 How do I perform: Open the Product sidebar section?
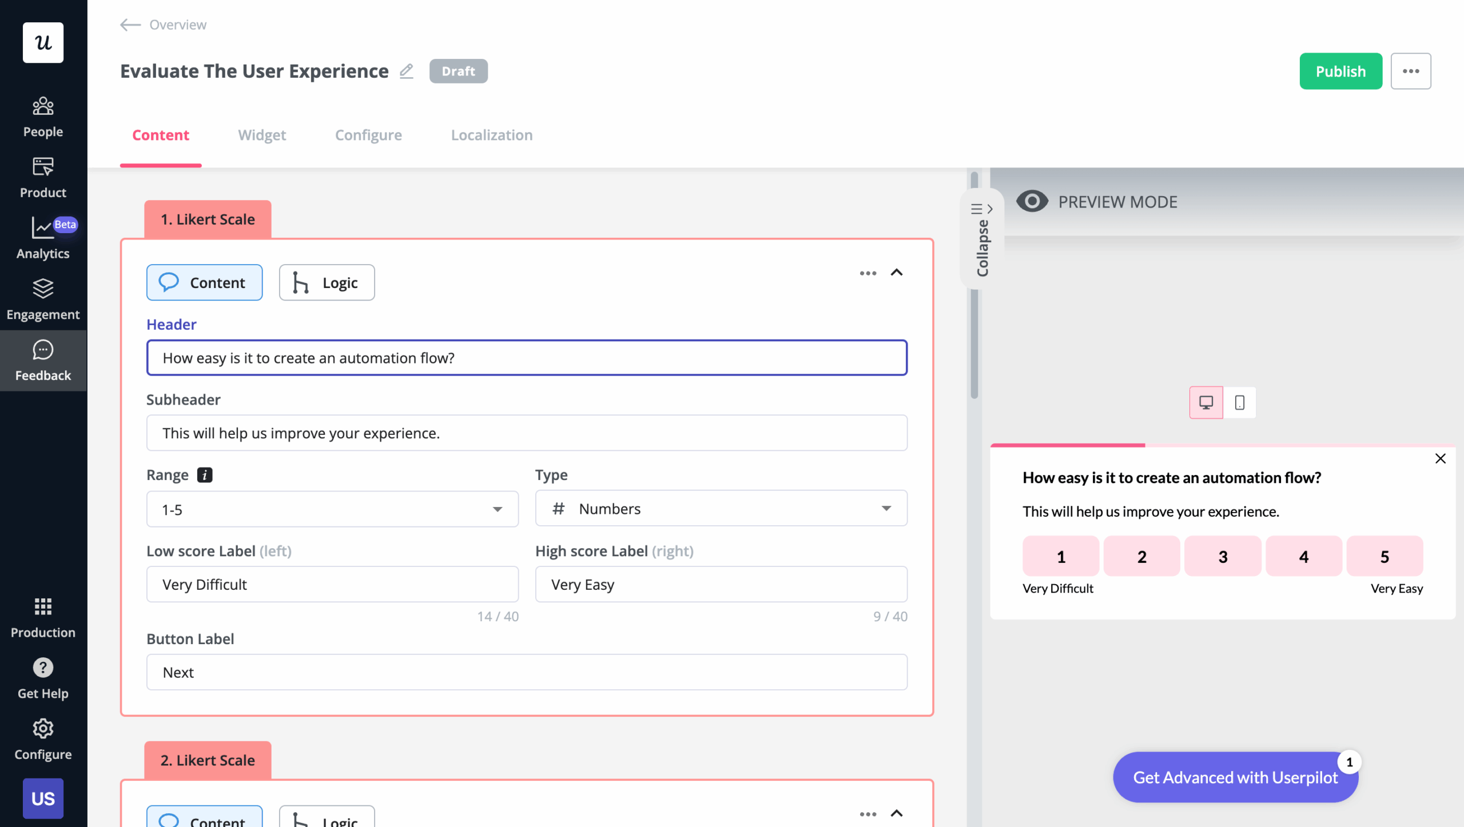tap(43, 177)
